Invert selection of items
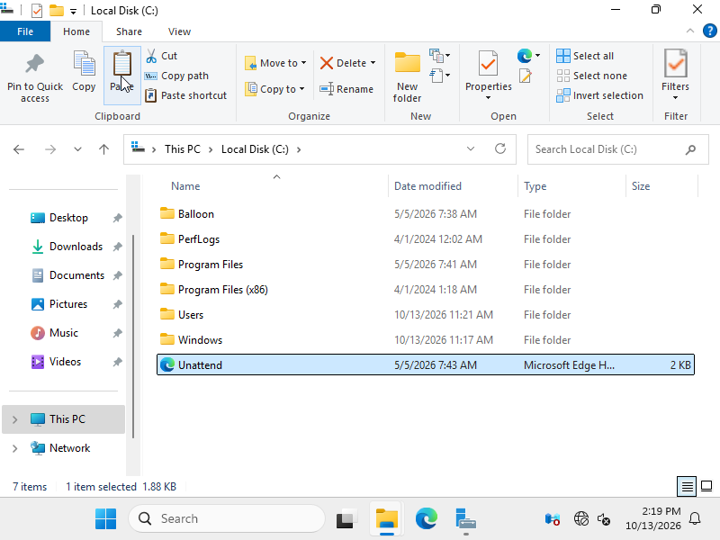 599,95
